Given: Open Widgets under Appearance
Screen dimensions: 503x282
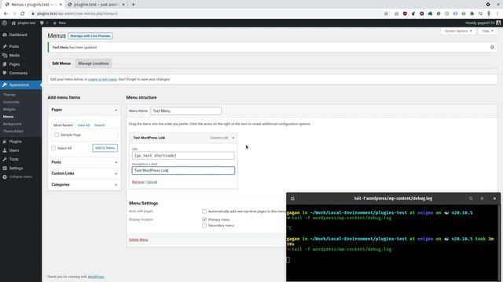Looking at the screenshot, I should click(x=9, y=110).
